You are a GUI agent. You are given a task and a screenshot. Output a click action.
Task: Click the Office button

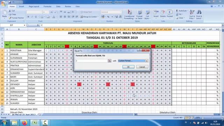(x=3, y=3)
